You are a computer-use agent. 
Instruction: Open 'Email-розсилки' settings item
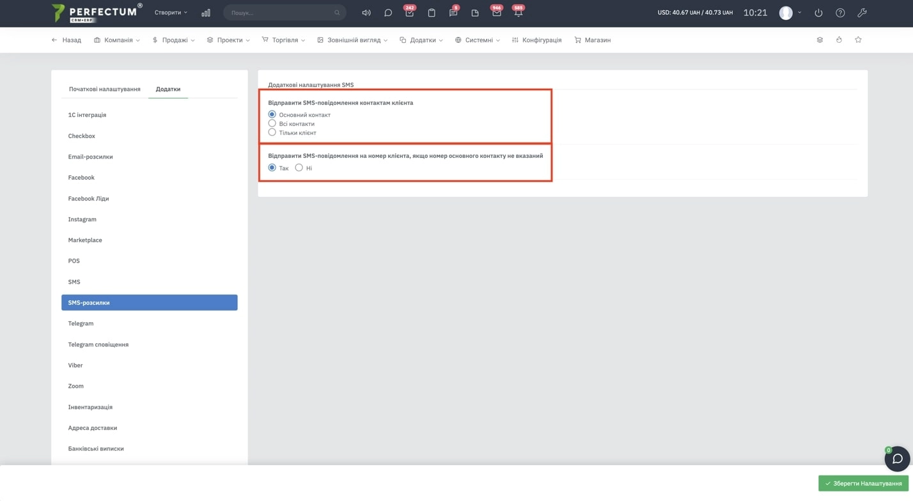click(x=150, y=157)
